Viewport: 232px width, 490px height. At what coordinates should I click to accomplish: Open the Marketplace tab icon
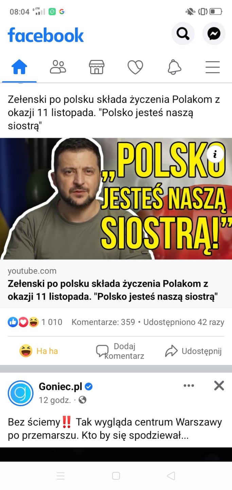tap(97, 67)
